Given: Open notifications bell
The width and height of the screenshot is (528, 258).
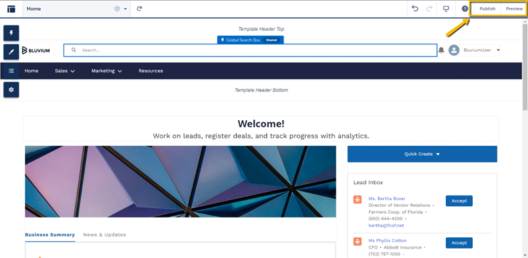Looking at the screenshot, I should (x=441, y=50).
